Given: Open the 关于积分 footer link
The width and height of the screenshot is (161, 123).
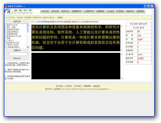Looking at the screenshot, I should click(x=68, y=86).
